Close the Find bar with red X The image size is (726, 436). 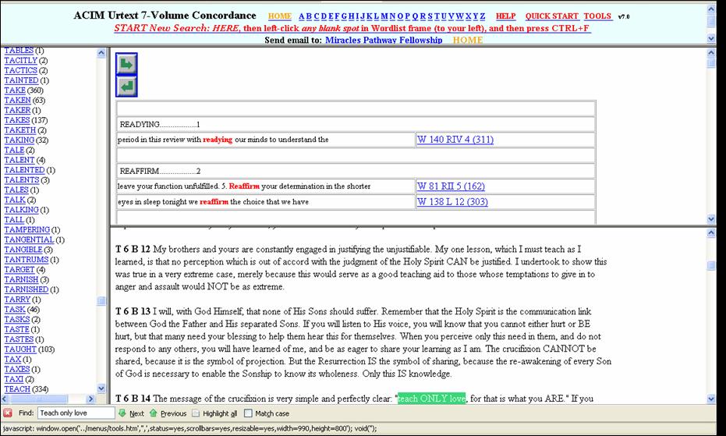[7, 413]
